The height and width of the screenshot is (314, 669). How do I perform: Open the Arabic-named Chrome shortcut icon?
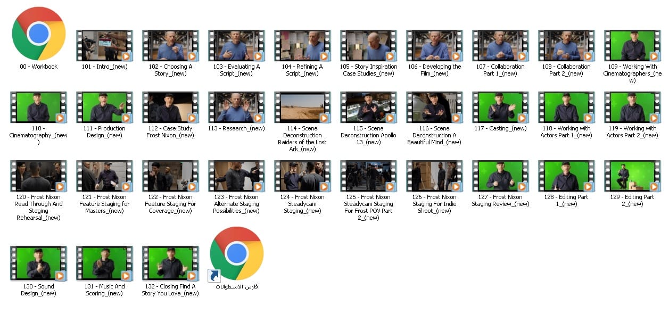(x=236, y=254)
